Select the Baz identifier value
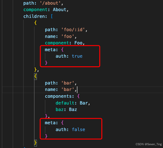 coord(73,109)
